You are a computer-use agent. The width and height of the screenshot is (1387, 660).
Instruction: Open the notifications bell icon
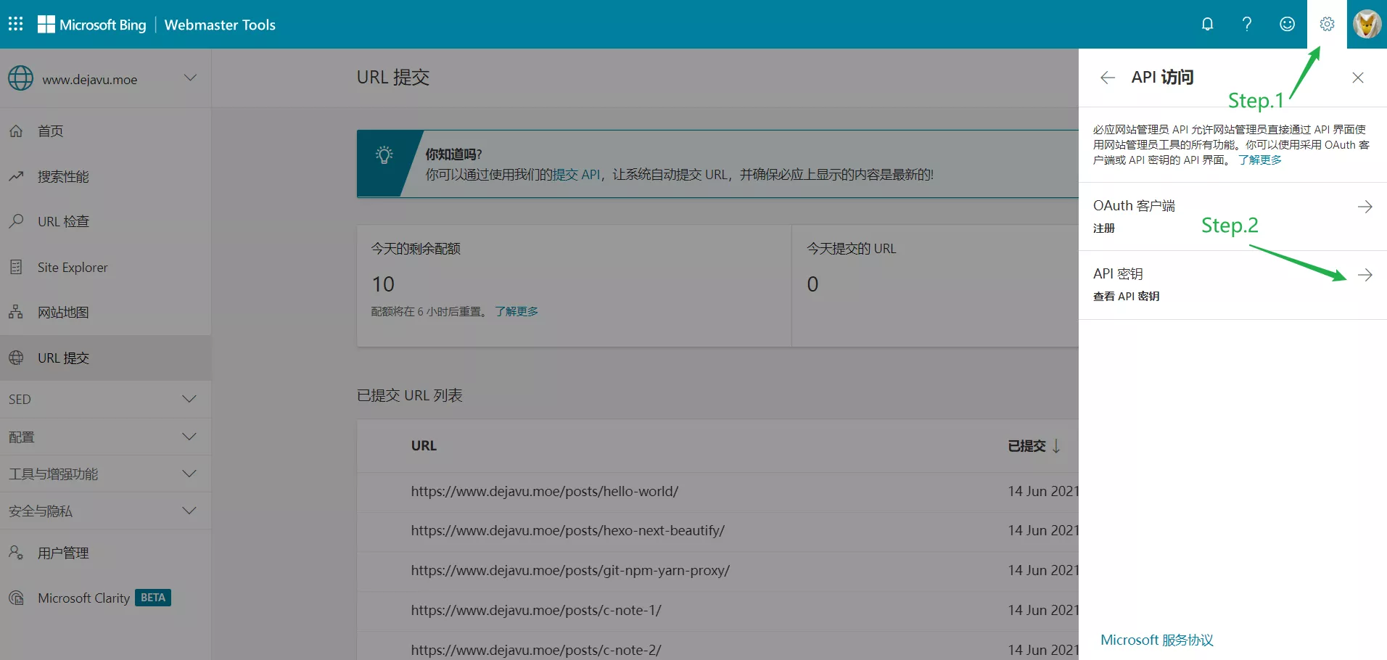point(1207,24)
